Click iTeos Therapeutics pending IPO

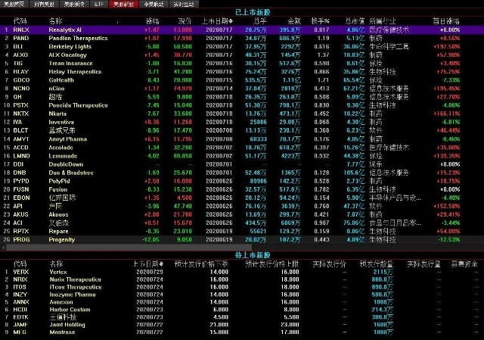point(76,287)
